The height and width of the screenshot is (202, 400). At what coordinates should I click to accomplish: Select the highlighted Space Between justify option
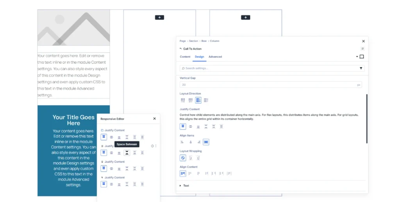(127, 152)
